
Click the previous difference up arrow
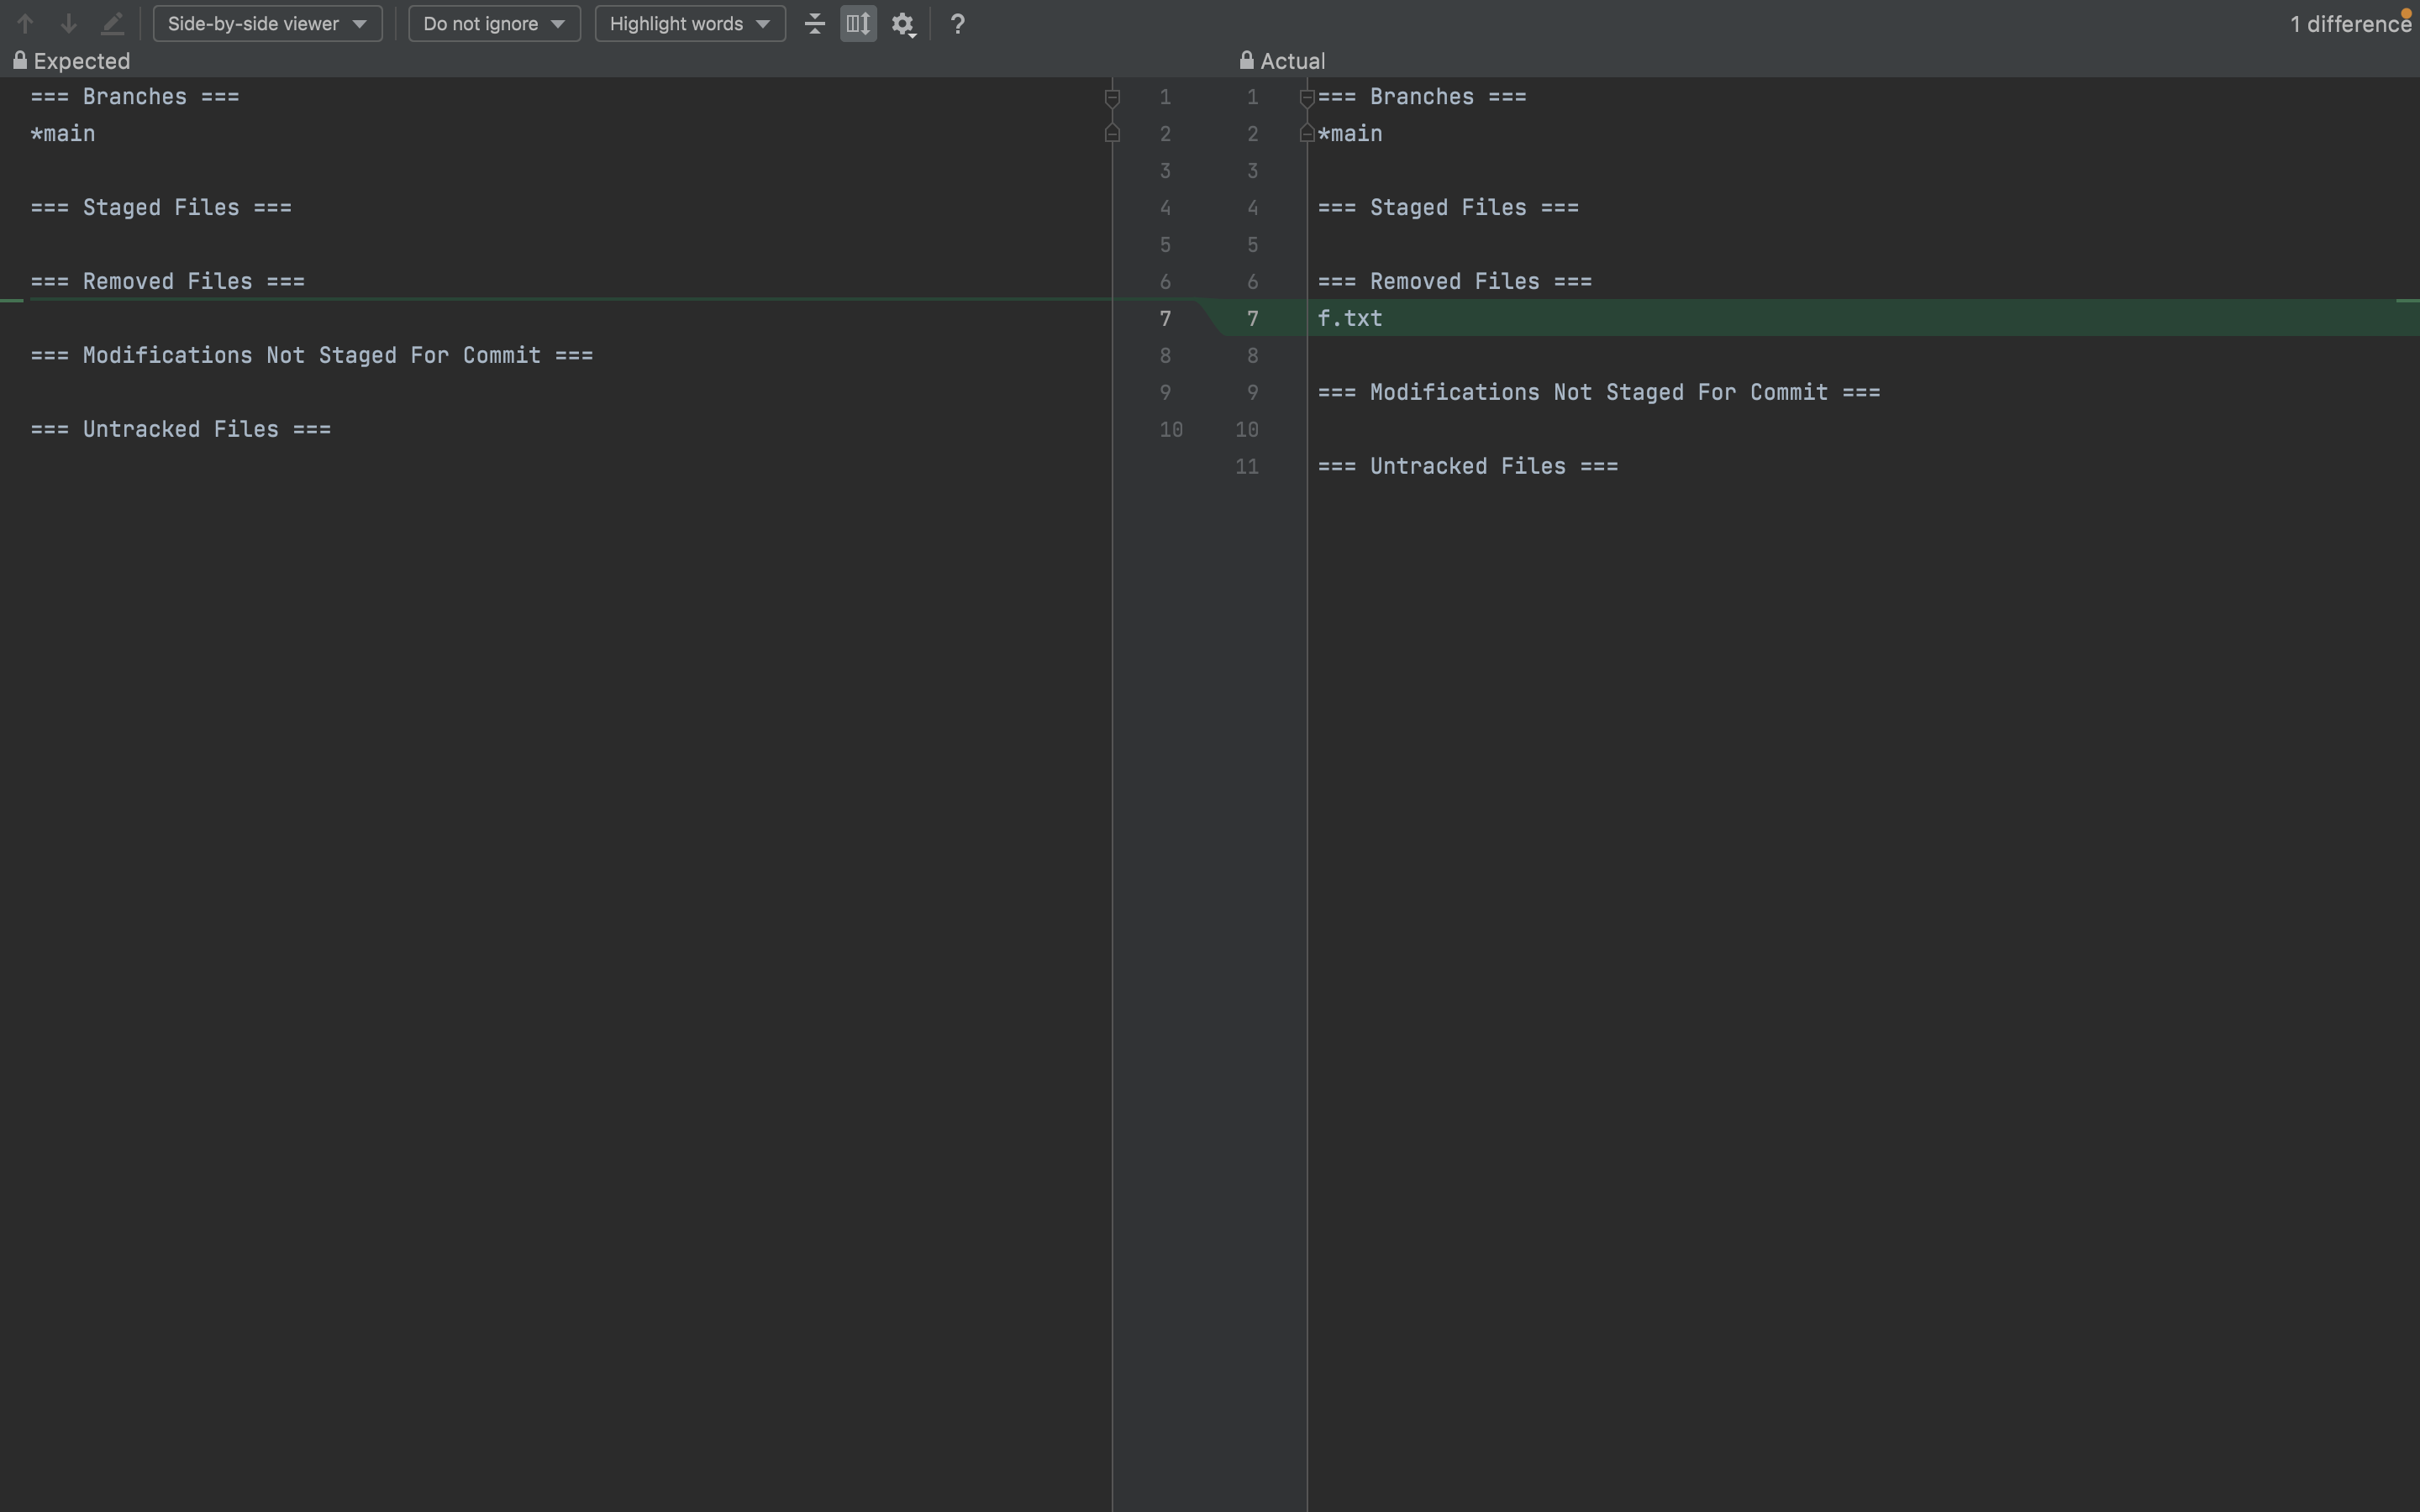[x=25, y=23]
